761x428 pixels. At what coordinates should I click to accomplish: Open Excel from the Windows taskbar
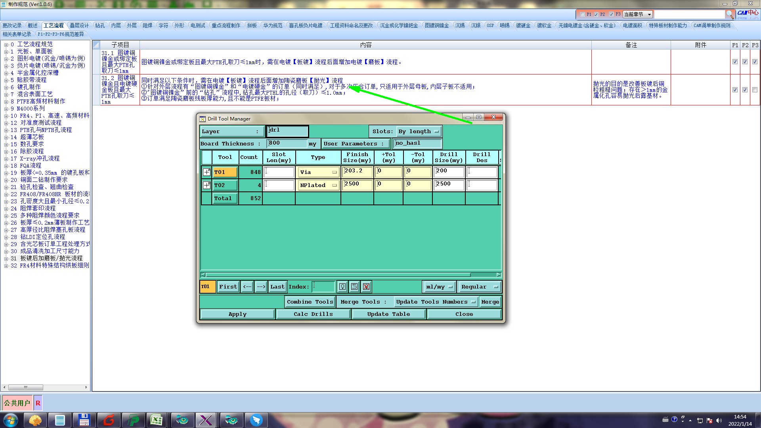157,420
